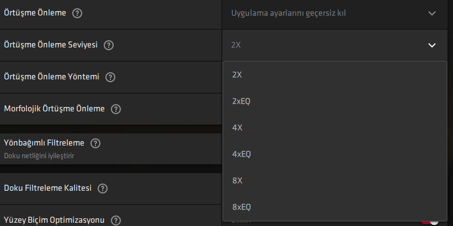Show help for Örtüşme Önleme Yöntemi
The image size is (453, 226).
(110, 77)
